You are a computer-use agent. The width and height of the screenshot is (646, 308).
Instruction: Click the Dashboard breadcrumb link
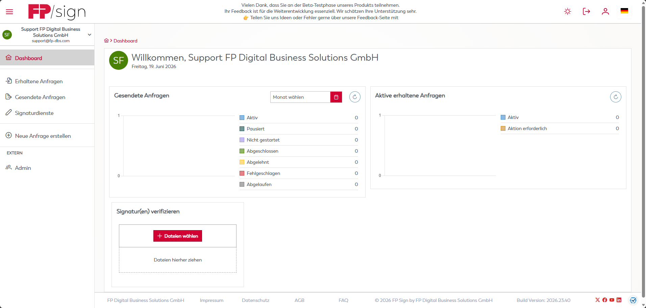coord(125,41)
